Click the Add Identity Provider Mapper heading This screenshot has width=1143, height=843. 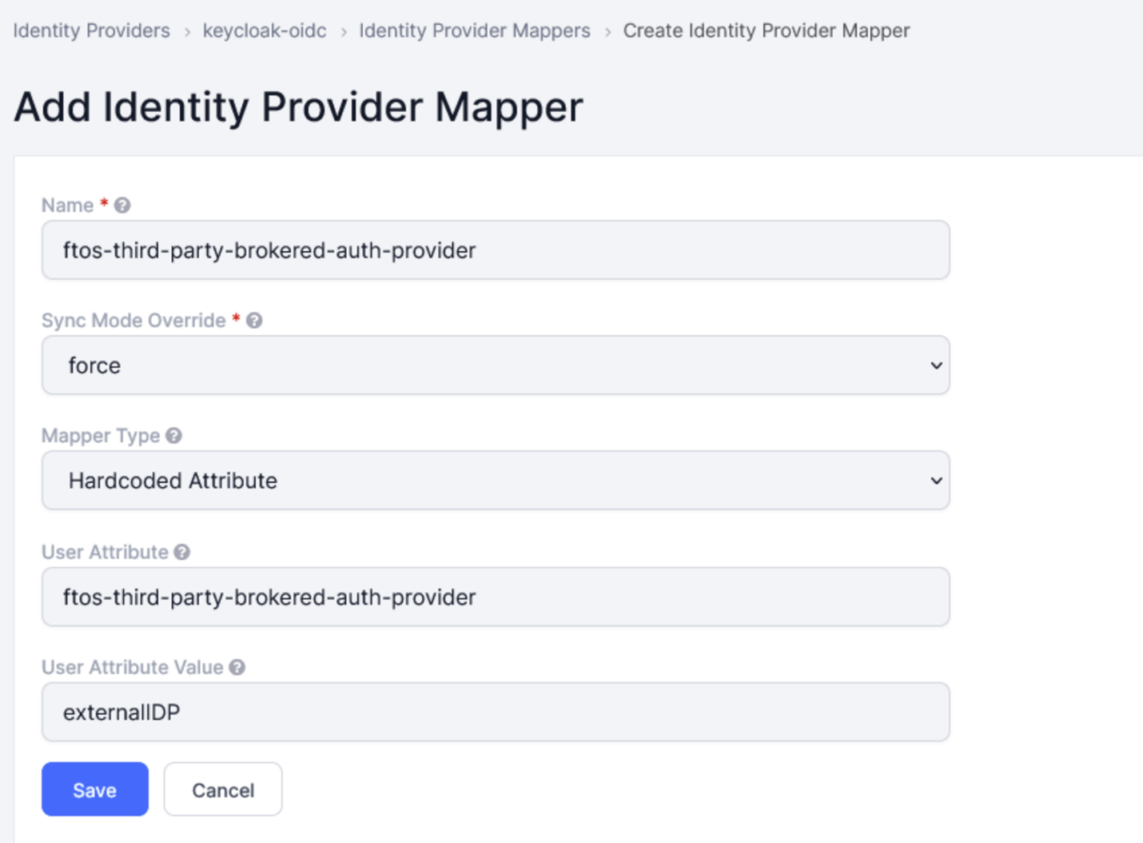[298, 107]
